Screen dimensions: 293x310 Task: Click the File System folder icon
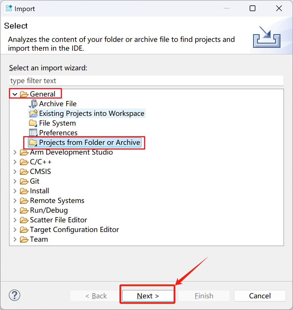[x=33, y=123]
